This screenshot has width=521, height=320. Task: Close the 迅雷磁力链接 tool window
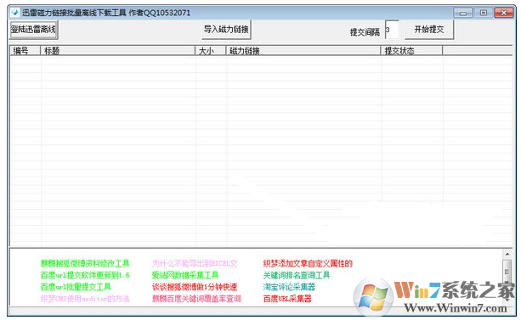point(504,13)
